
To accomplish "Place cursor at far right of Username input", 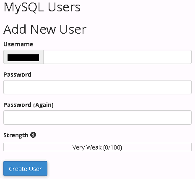I will pyautogui.click(x=189, y=57).
